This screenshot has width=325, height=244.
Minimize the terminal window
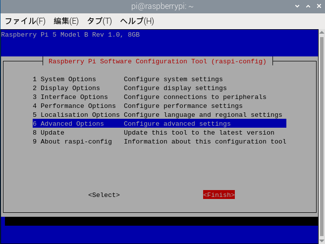[297, 6]
